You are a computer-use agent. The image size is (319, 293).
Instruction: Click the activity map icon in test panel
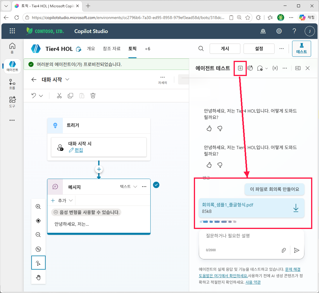coord(250,68)
